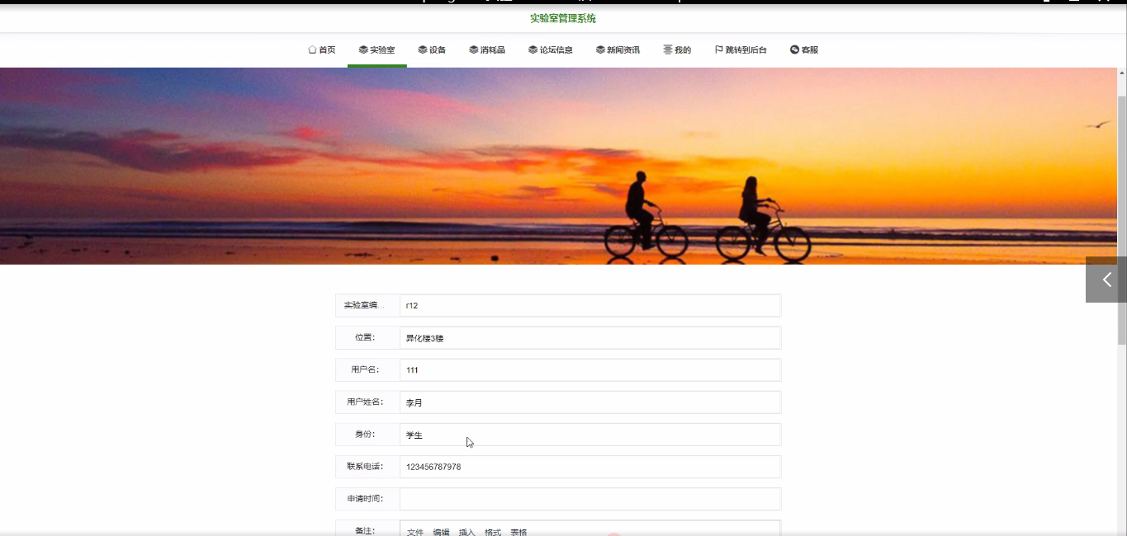Expand the side panel left-chevron arrow
The image size is (1127, 536).
pos(1106,280)
